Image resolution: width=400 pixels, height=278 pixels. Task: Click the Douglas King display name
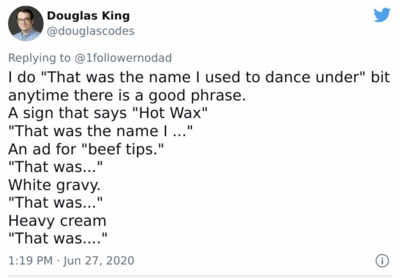[88, 16]
